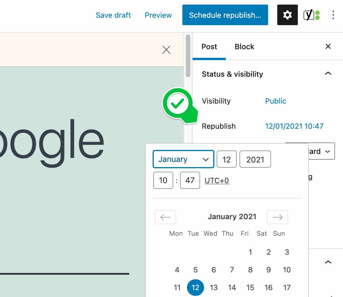This screenshot has height=297, width=343.
Task: Close the settings sidebar
Action: click(x=328, y=46)
